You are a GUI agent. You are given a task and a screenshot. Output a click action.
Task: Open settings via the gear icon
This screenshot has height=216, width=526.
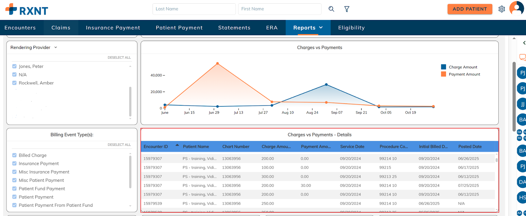pyautogui.click(x=501, y=9)
